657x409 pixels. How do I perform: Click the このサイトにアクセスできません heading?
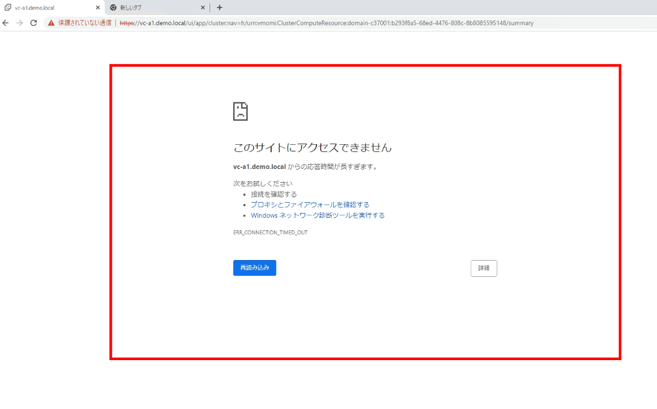click(313, 147)
